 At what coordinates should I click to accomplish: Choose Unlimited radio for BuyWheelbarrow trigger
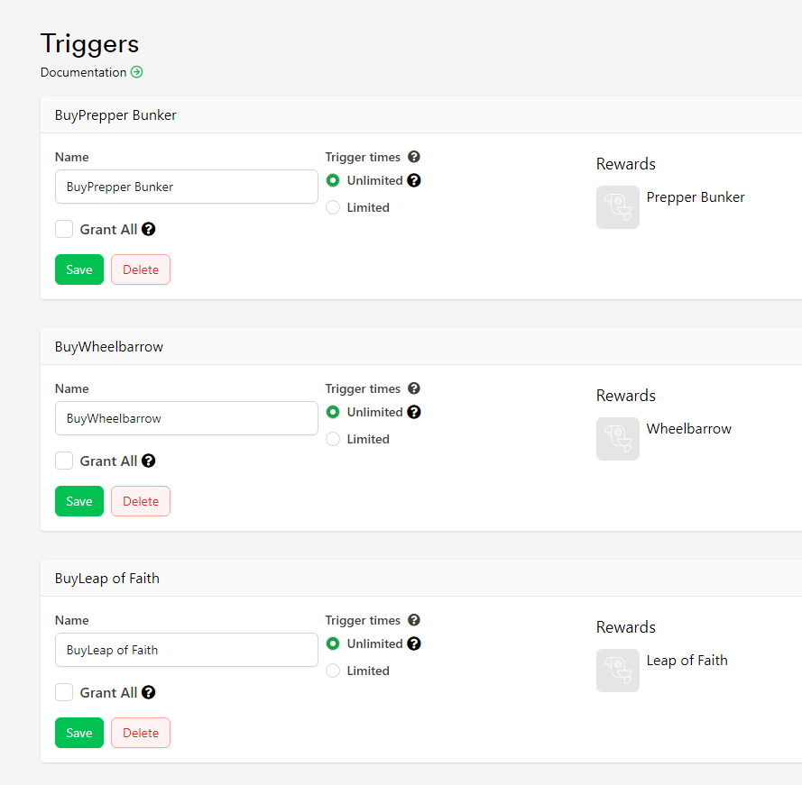(333, 412)
